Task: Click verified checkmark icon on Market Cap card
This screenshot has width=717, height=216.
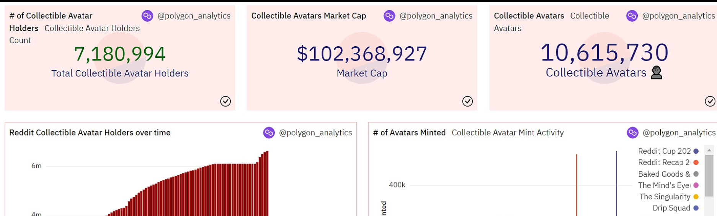Action: (x=467, y=101)
